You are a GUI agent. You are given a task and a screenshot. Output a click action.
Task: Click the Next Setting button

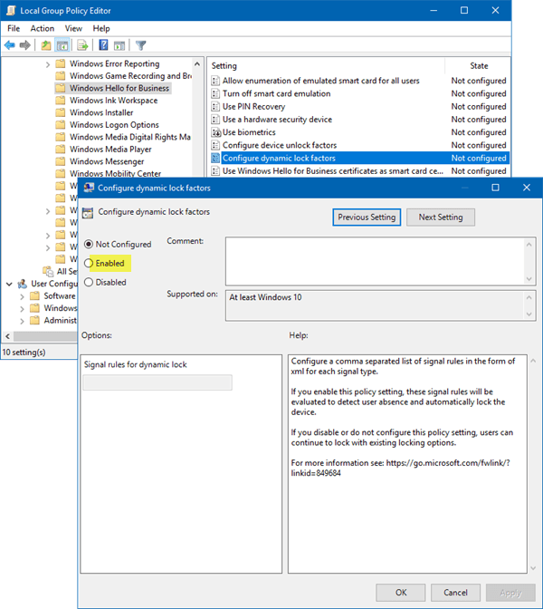[x=441, y=217]
